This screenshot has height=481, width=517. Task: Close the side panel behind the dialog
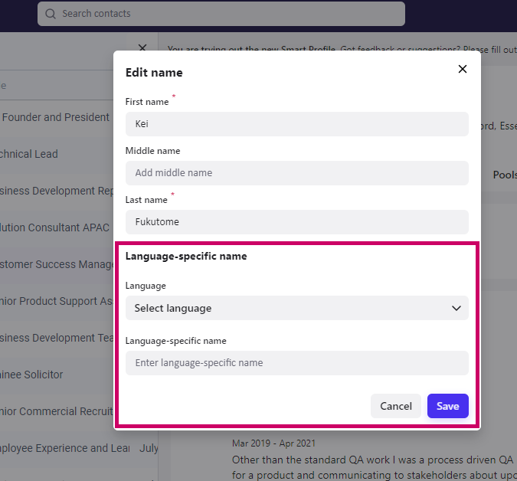pos(142,47)
